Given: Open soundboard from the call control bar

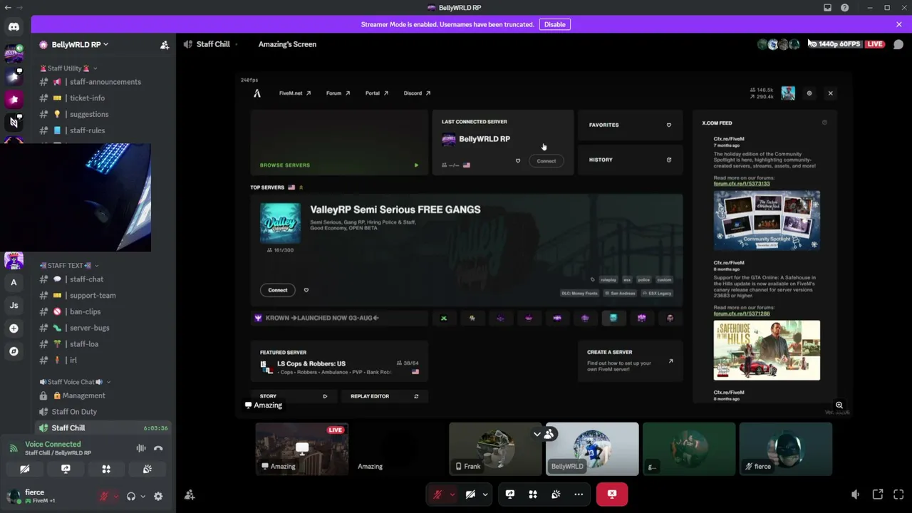Looking at the screenshot, I should [556, 494].
